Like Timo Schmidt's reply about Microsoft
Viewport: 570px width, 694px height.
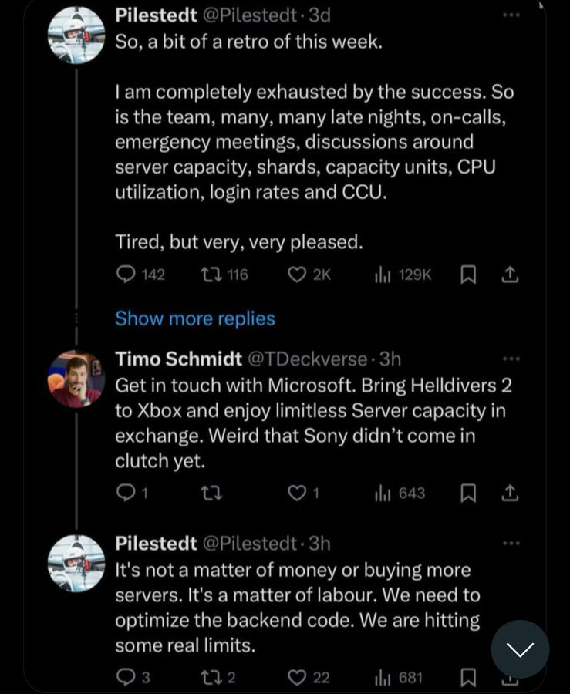304,493
